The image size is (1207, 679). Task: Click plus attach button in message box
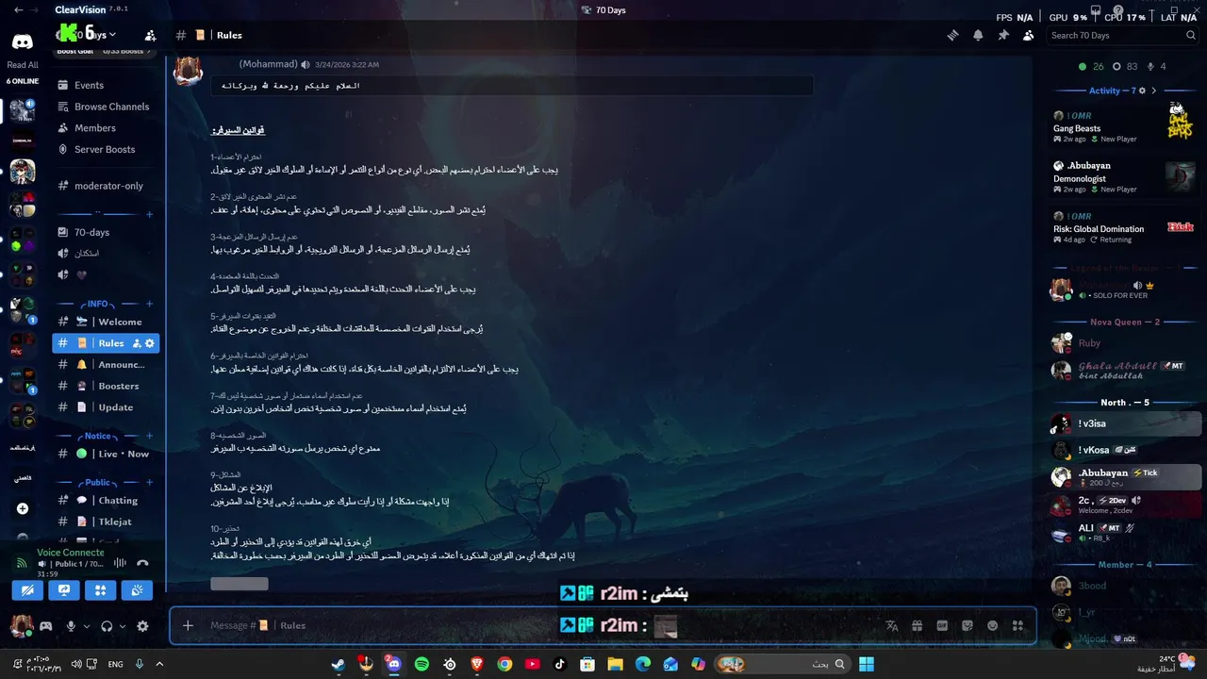188,625
